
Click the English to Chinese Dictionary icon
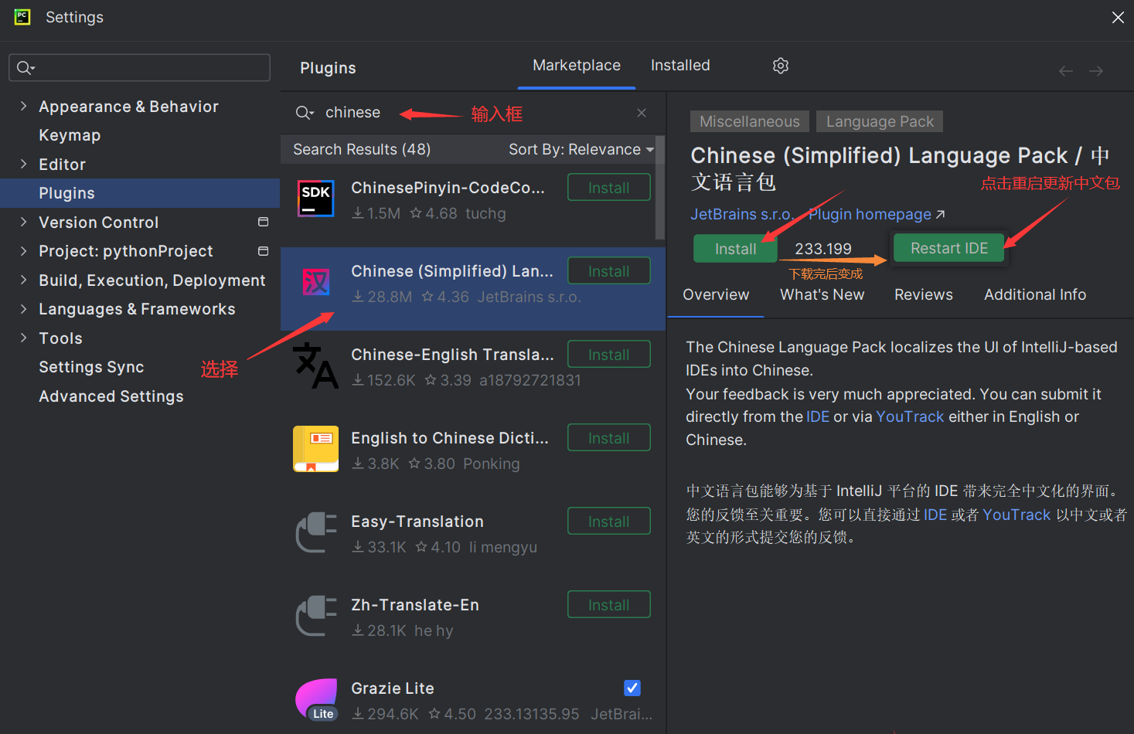coord(315,449)
